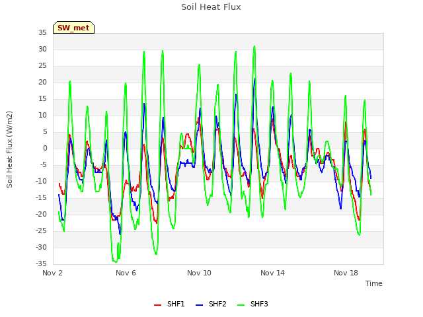Click the Nov 10 tick label
Viewport: 423px width, 317px height.
(199, 273)
